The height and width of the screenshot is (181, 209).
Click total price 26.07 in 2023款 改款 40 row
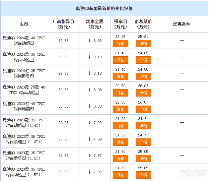(143, 86)
